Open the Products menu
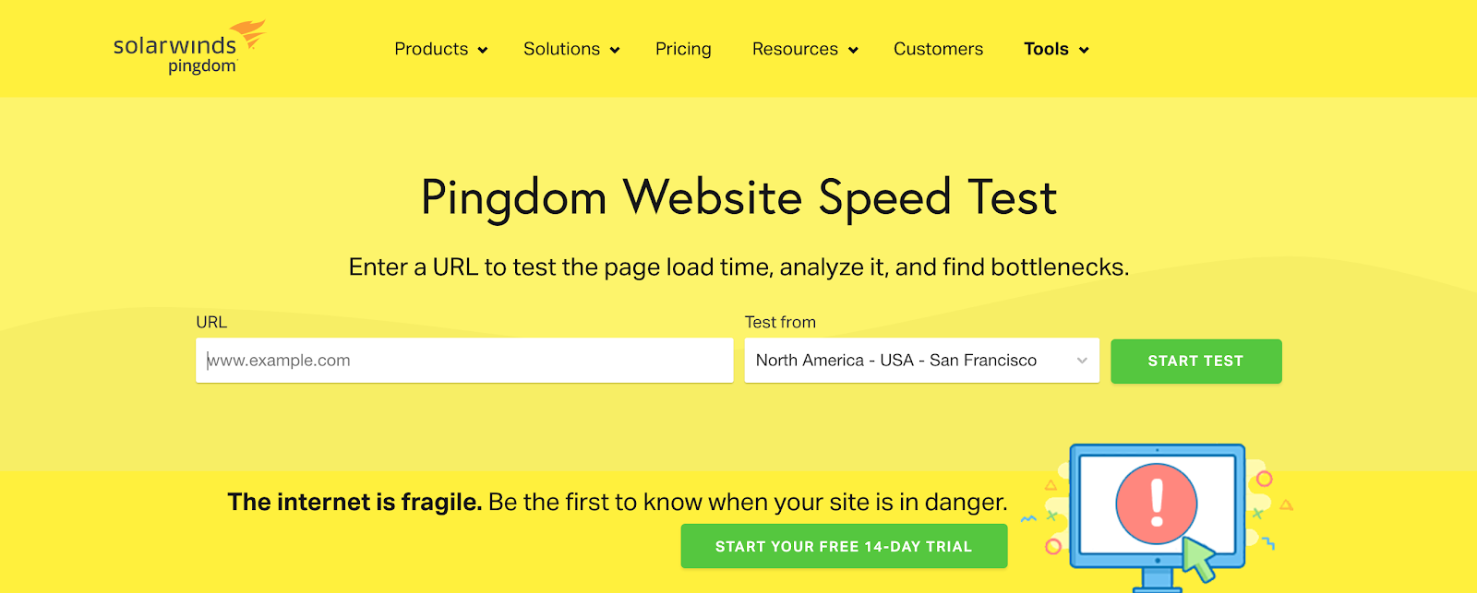 (x=431, y=49)
